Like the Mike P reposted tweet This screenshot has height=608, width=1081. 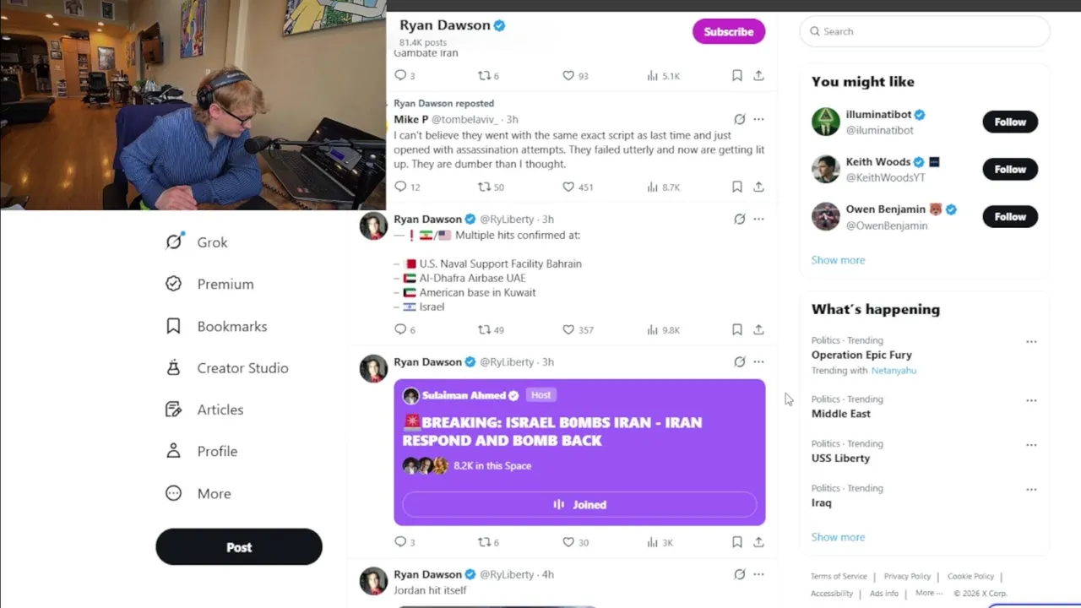pos(568,187)
